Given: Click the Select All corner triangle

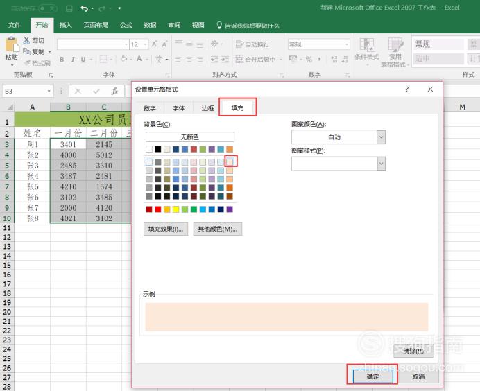Looking at the screenshot, I should click(x=10, y=107).
